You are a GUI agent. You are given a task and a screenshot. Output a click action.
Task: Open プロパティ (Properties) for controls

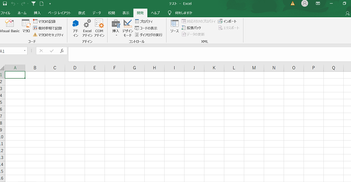click(144, 21)
